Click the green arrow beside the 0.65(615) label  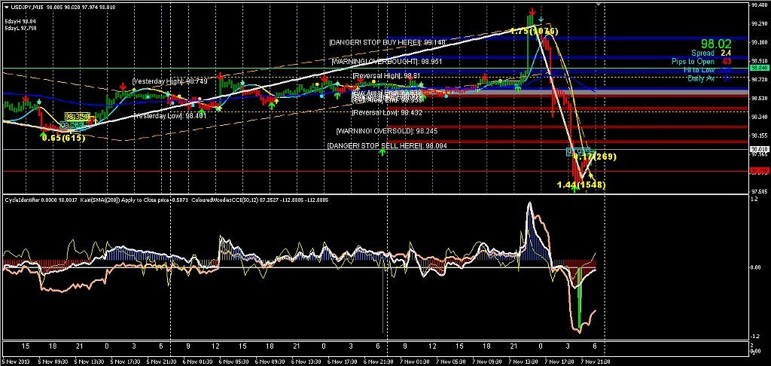pyautogui.click(x=44, y=134)
